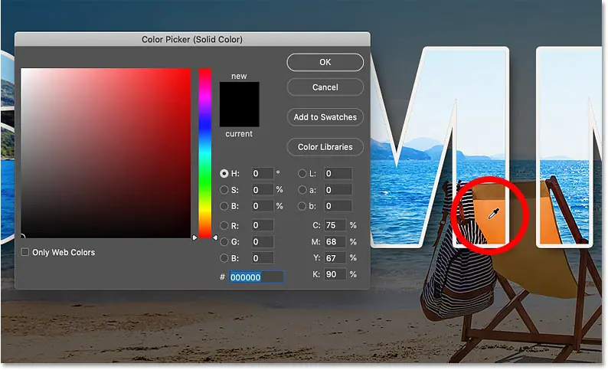Screen dimensions: 608x370
Task: Select the R red radio button
Action: click(x=224, y=225)
